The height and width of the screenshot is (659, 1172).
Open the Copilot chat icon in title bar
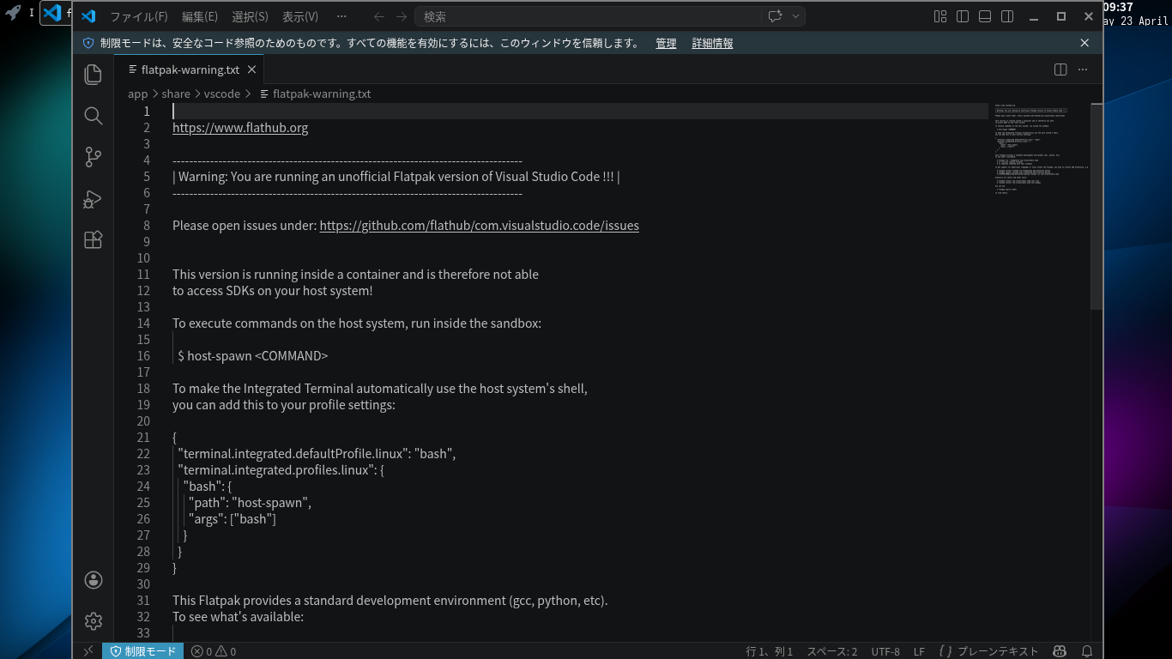click(776, 16)
